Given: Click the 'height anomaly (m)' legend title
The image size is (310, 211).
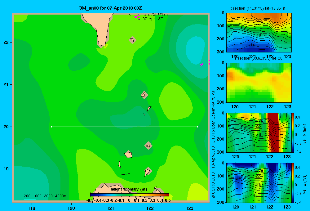Looking at the screenshot, I should pyautogui.click(x=129, y=189).
